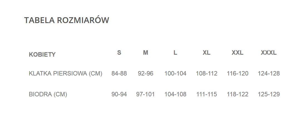Image resolution: width=306 pixels, height=113 pixels.
Task: Select the XXL size column header
Action: coord(238,52)
